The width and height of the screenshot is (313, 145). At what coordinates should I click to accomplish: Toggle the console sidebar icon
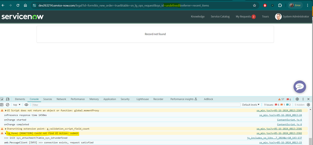point(2,105)
